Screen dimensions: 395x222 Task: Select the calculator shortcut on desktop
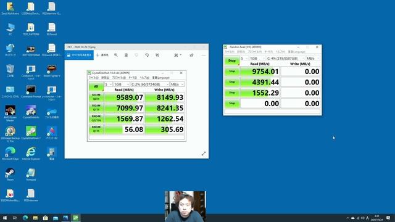tap(52, 154)
